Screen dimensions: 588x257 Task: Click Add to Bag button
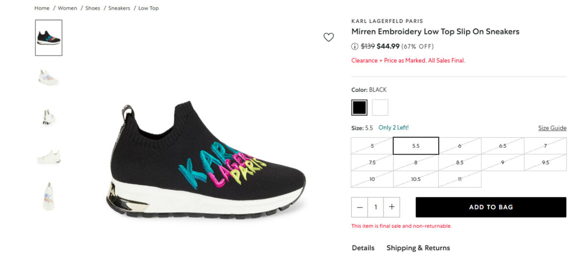490,207
